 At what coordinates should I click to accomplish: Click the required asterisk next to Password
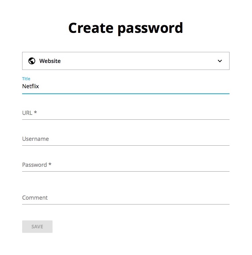click(x=50, y=164)
